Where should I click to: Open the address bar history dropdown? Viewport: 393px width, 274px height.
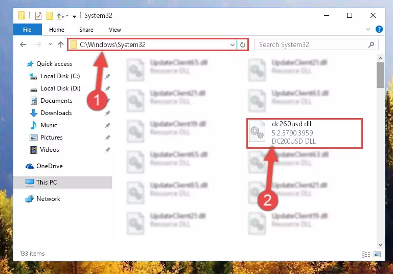233,45
